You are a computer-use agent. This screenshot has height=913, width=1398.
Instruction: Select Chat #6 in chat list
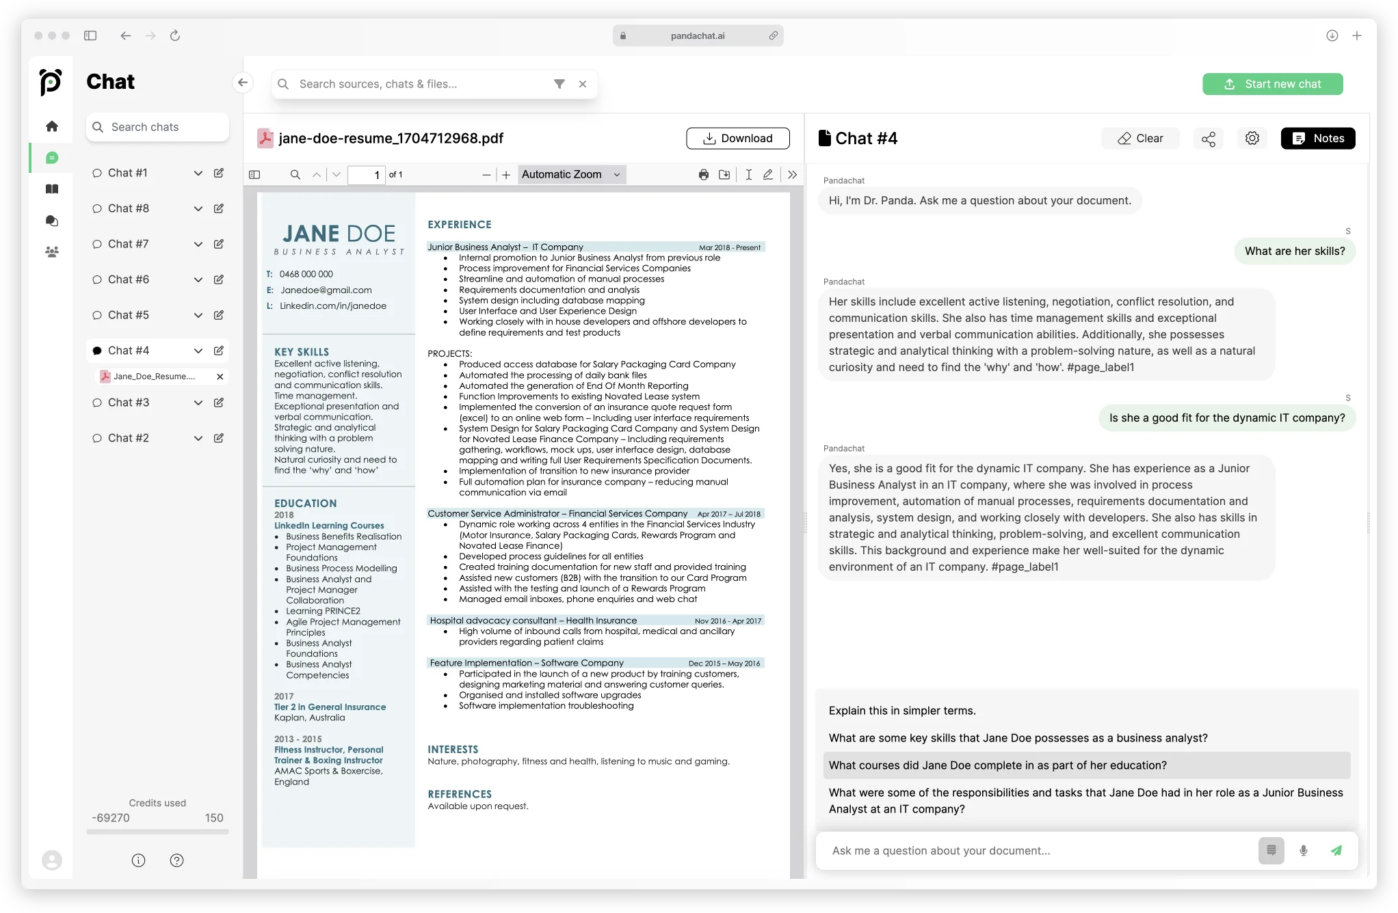129,280
